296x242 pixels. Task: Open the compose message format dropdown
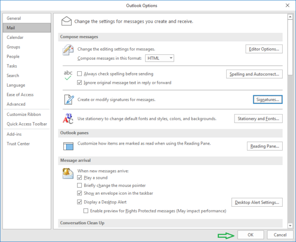[160, 58]
